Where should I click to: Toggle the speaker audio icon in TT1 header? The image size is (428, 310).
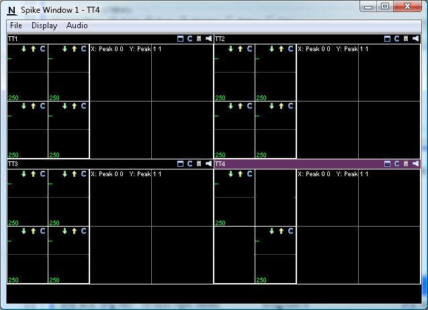click(208, 39)
